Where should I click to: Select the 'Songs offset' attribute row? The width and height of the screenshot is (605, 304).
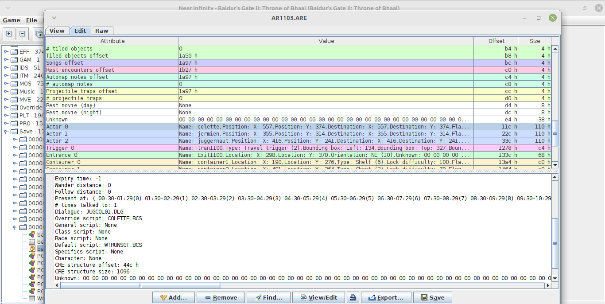click(x=299, y=63)
